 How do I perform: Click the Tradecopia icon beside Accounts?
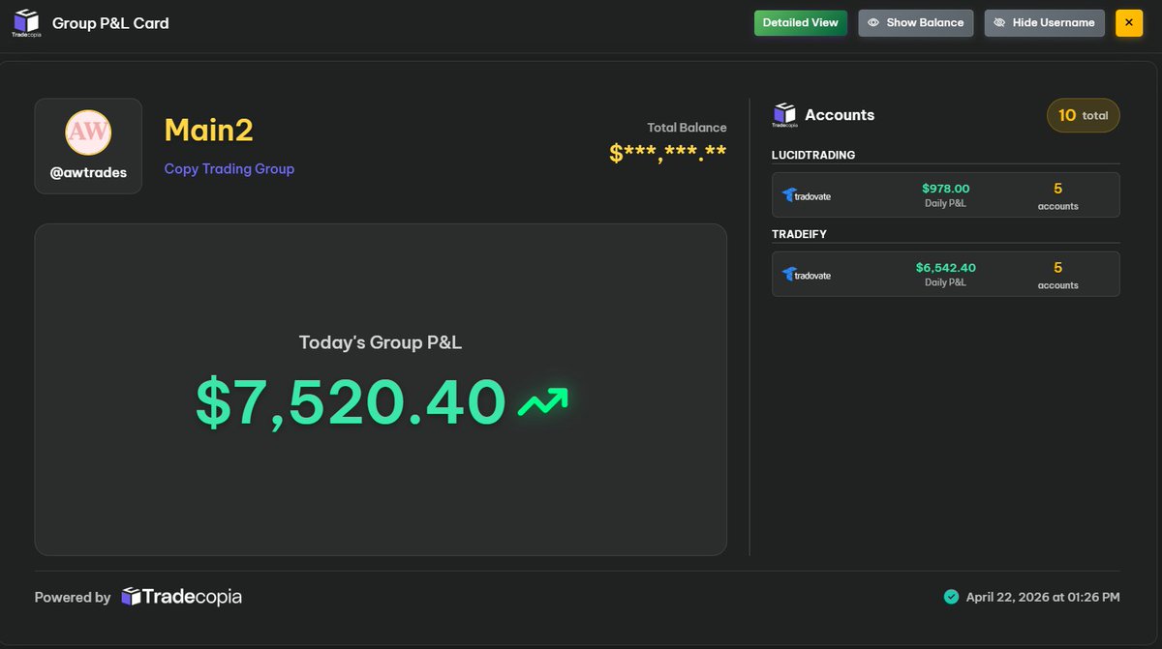point(783,115)
